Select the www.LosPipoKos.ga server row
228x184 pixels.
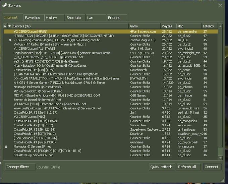[x=111, y=108]
